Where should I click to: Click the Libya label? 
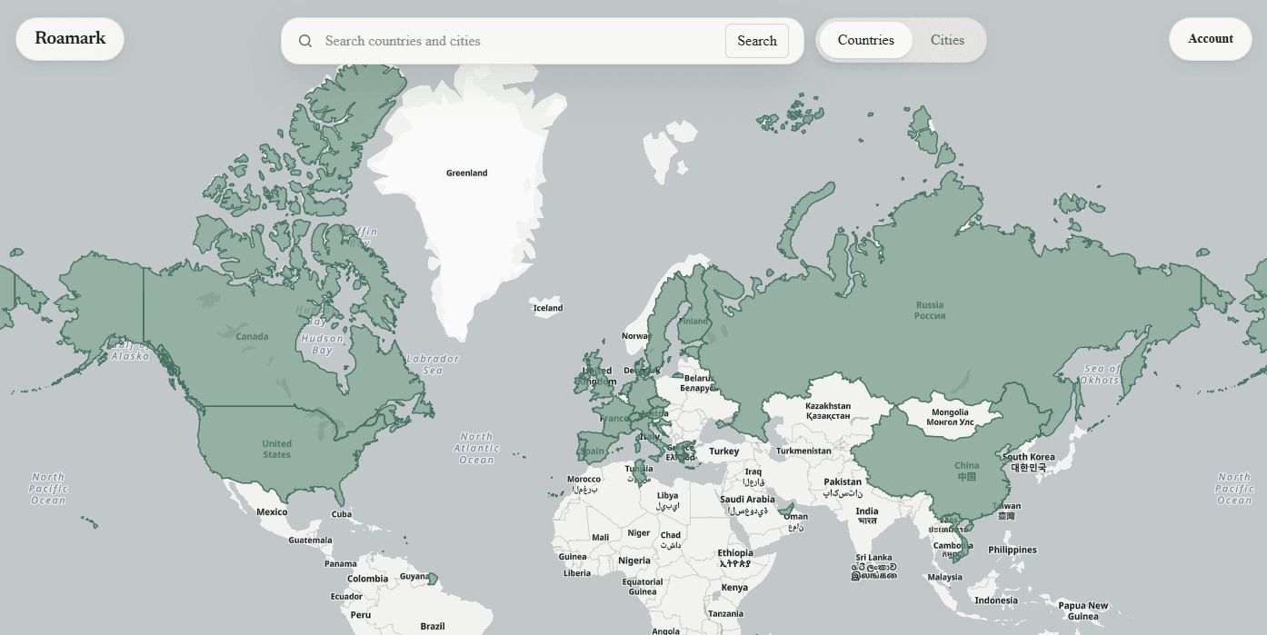click(668, 501)
